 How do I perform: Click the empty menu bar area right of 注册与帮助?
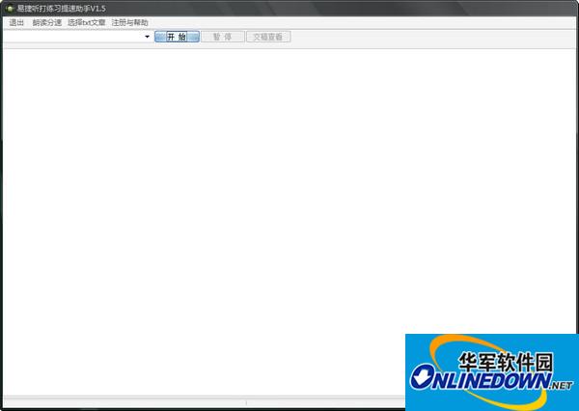pos(367,22)
